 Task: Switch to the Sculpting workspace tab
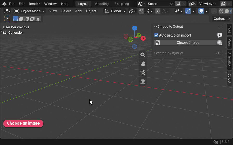coord(122,4)
